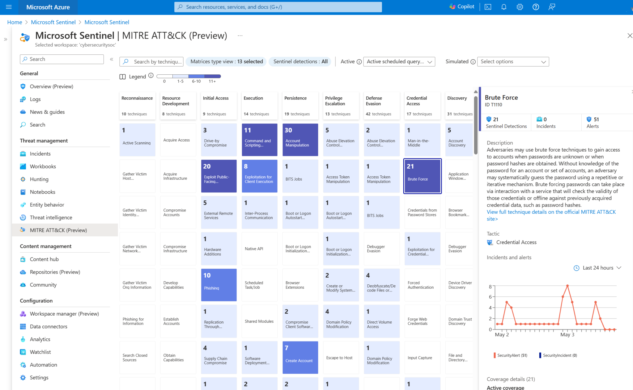633x390 pixels.
Task: Select the Account Manipulation tile
Action: click(x=300, y=140)
